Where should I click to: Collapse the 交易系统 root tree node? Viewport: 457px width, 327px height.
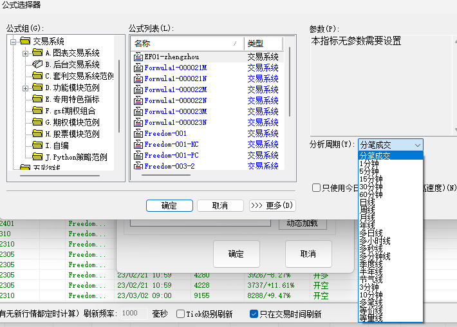[14, 41]
